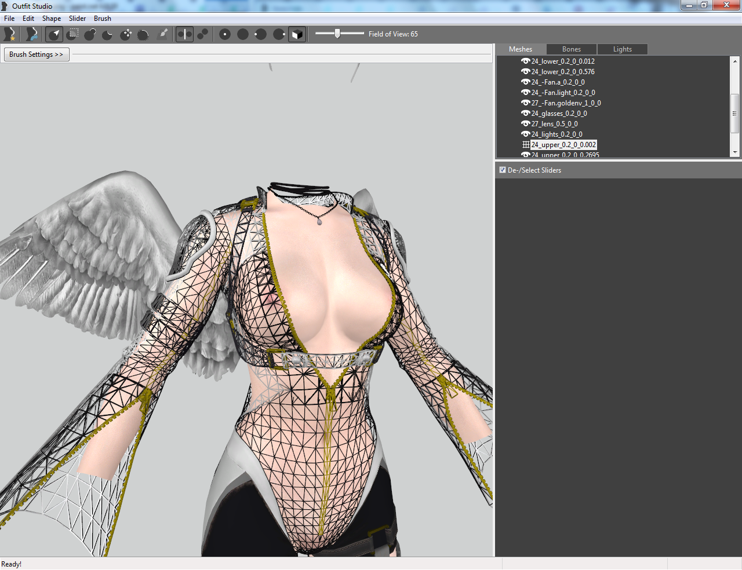This screenshot has height=570, width=742.
Task: Open the Shape menu
Action: coord(52,19)
